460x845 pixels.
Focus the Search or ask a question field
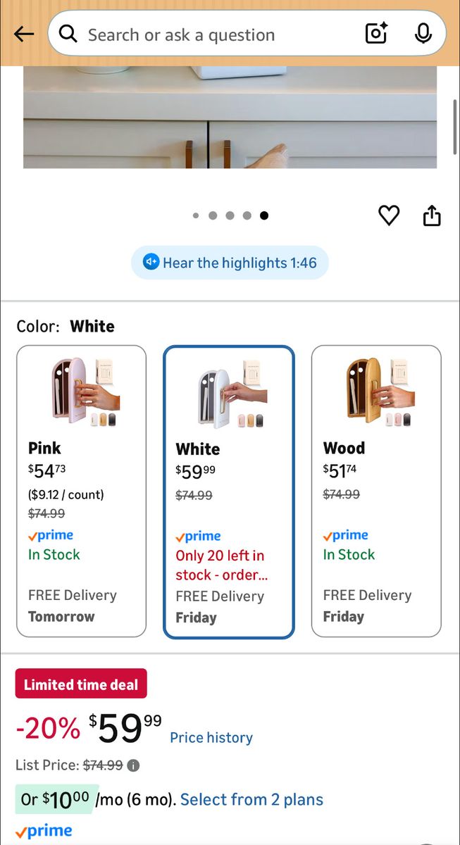coord(211,35)
